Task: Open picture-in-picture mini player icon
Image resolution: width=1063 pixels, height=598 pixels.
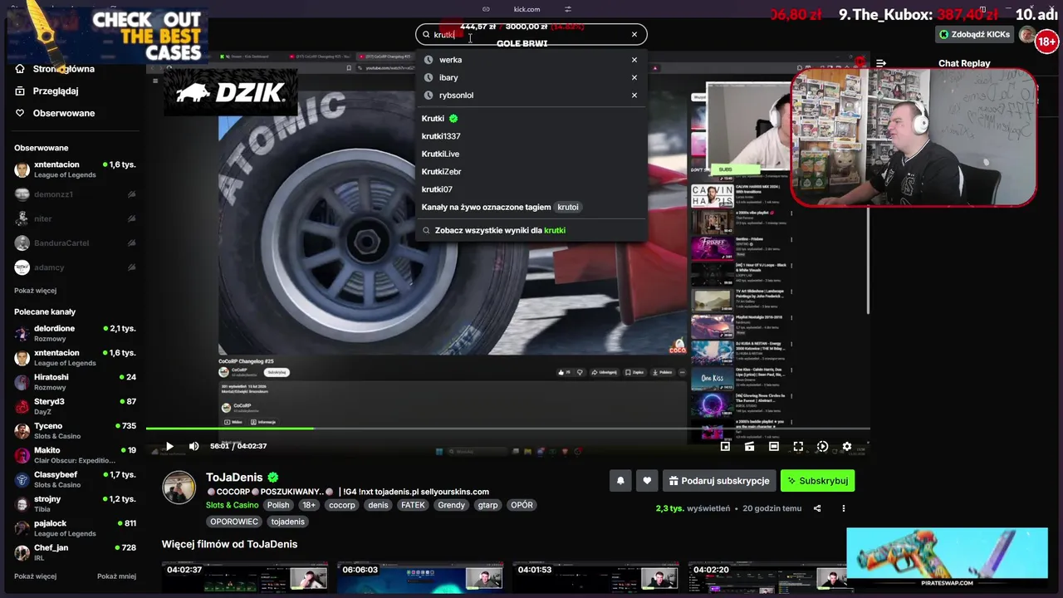Action: [725, 446]
